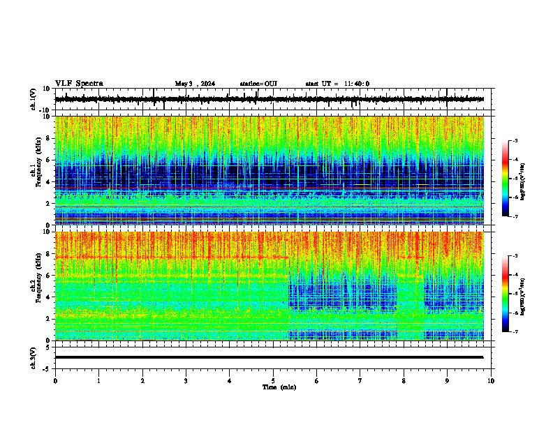Screen dimensions: 553x427
Task: Click the ch.1 voltage waveform trace
Action: [269, 99]
